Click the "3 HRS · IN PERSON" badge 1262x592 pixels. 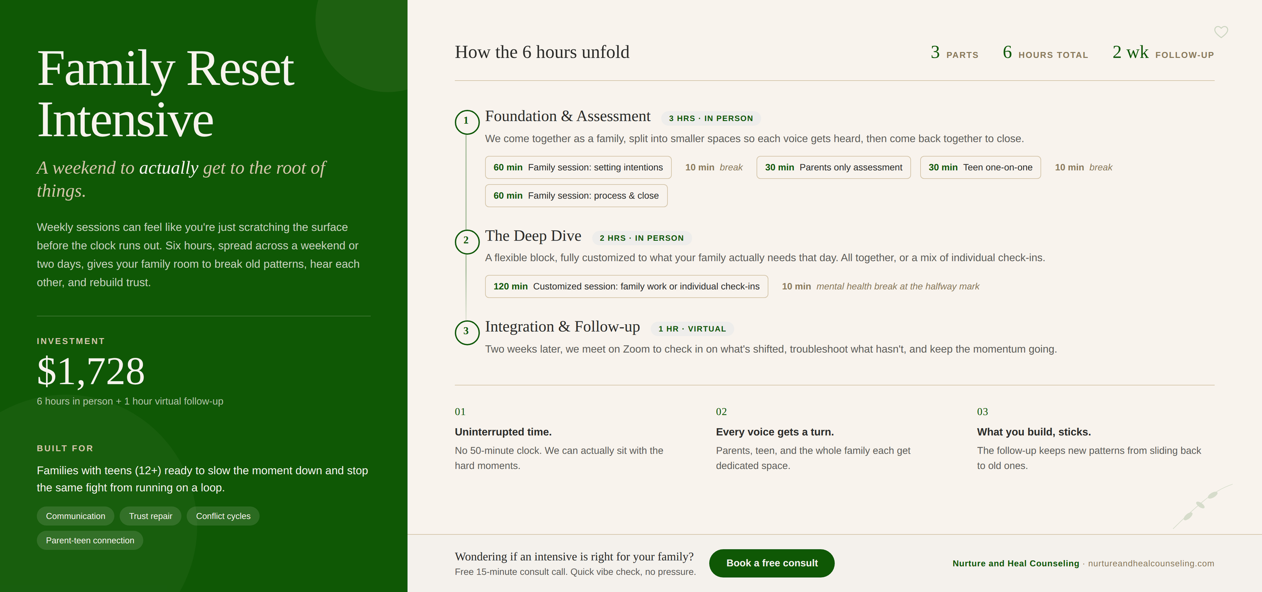point(711,118)
